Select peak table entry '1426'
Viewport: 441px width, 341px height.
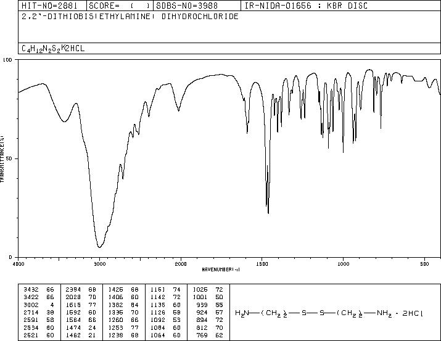click(x=115, y=290)
